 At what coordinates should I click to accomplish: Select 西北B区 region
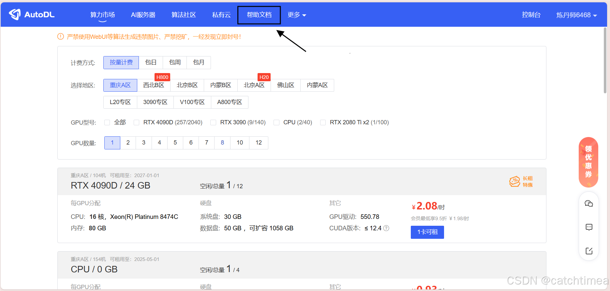coord(154,85)
